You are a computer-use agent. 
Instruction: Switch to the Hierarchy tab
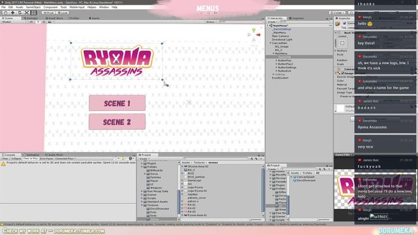tap(276, 18)
